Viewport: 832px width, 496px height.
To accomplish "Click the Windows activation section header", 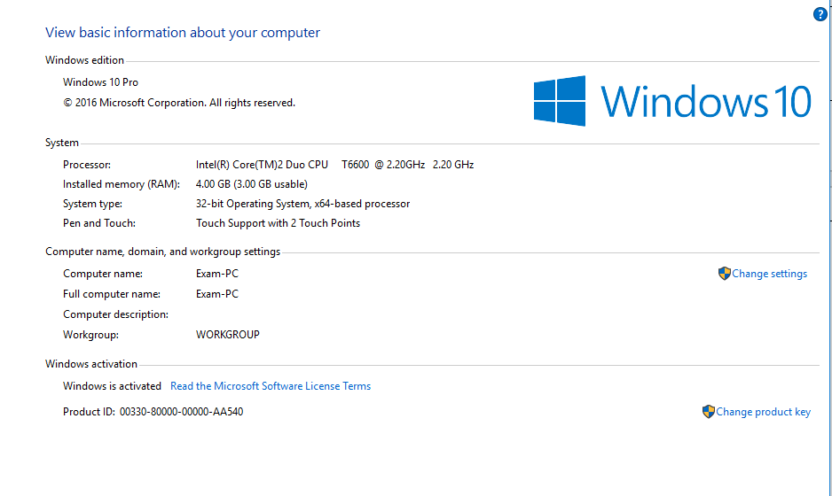I will click(91, 363).
